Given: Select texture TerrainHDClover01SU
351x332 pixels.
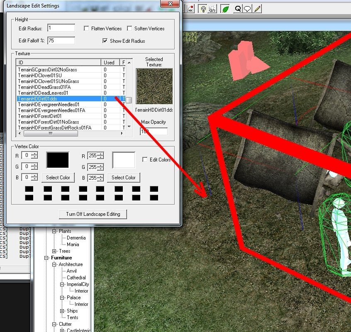Looking at the screenshot, I should 71,76.
